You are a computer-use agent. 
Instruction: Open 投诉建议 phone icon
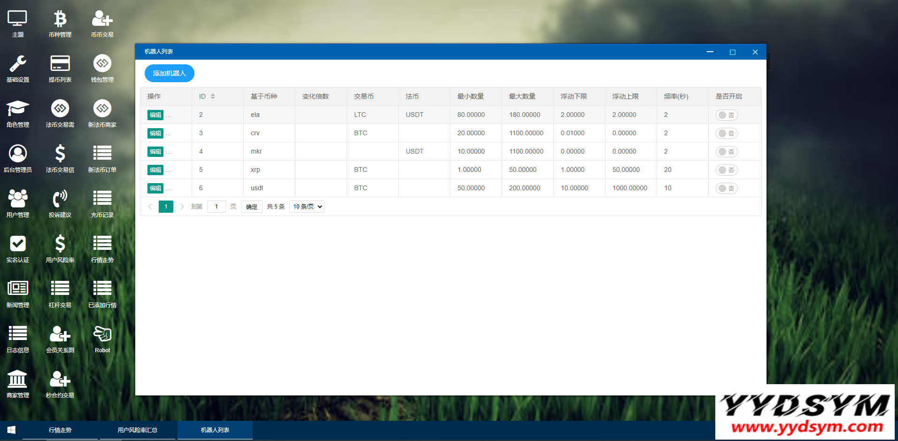[60, 199]
